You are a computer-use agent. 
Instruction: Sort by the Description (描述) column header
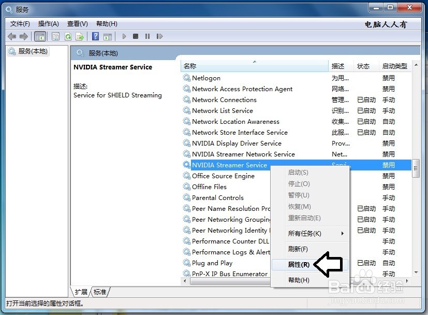(341, 66)
